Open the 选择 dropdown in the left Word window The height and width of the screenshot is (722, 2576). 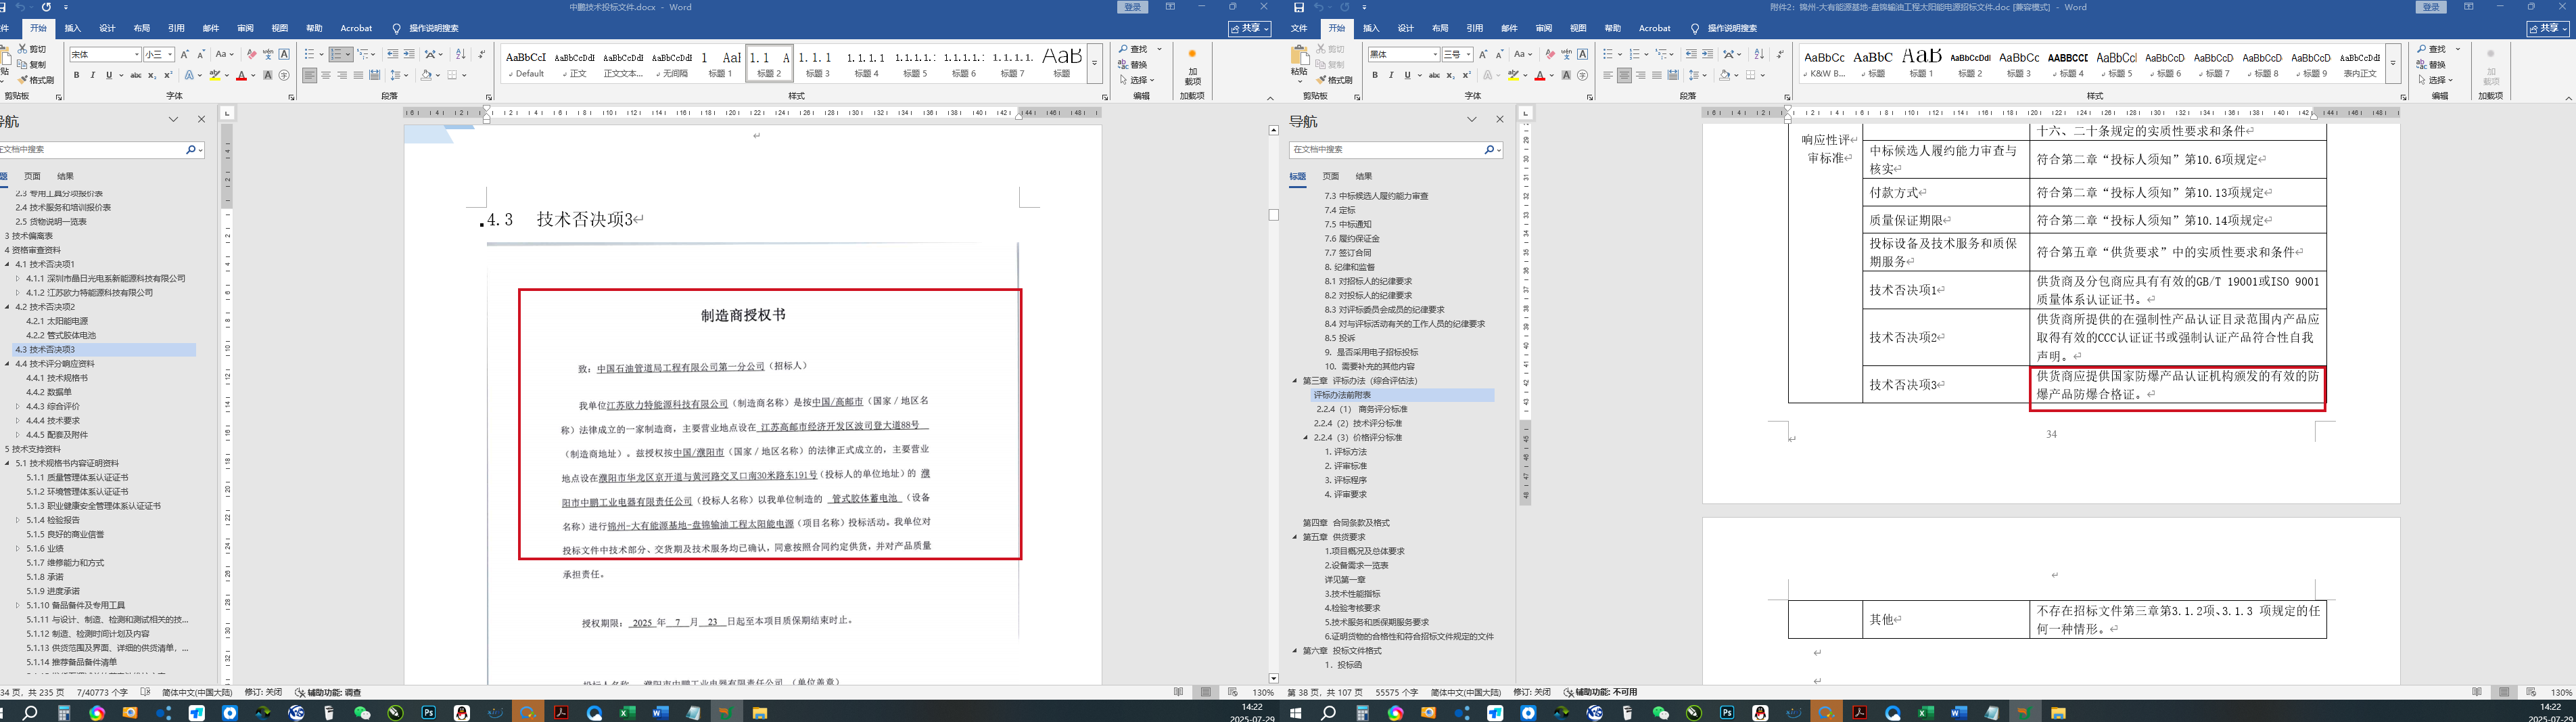(x=1137, y=80)
